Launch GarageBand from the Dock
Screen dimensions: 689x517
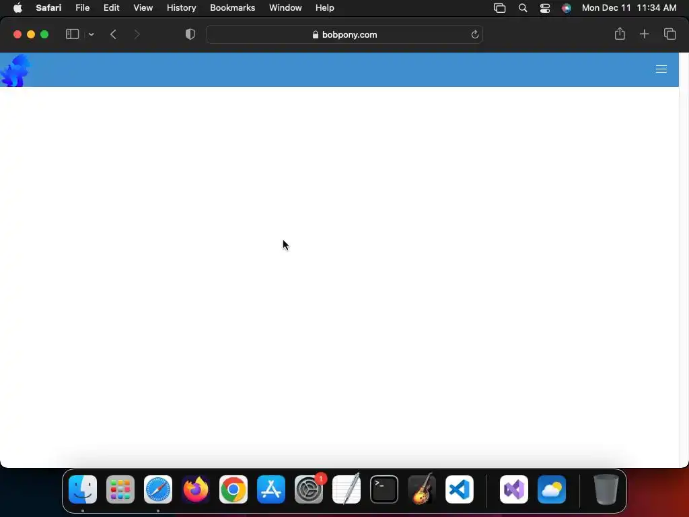[422, 489]
